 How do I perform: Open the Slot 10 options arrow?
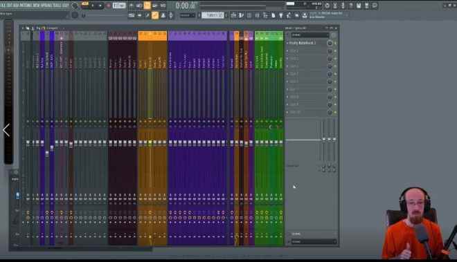(287, 113)
